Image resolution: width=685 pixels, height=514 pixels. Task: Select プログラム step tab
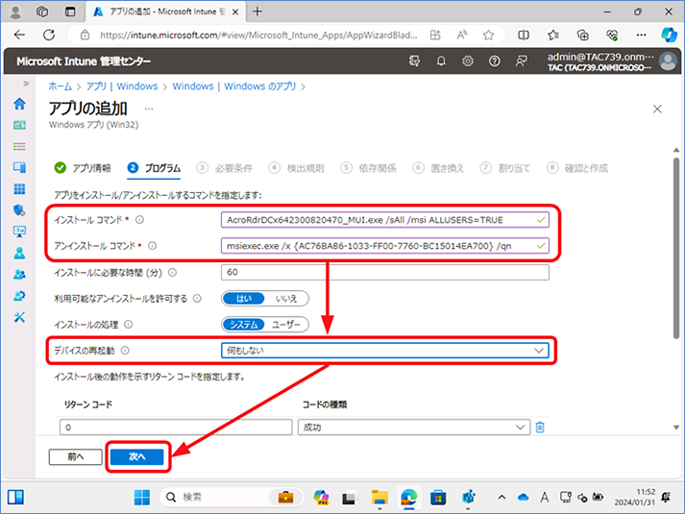point(154,168)
